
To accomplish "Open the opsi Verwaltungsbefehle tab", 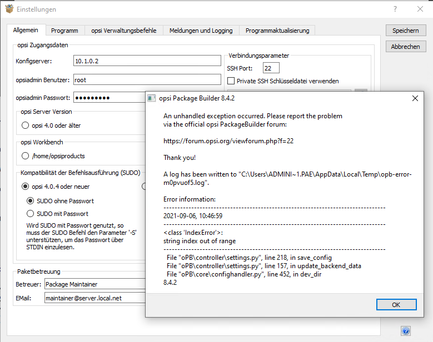I will (124, 31).
